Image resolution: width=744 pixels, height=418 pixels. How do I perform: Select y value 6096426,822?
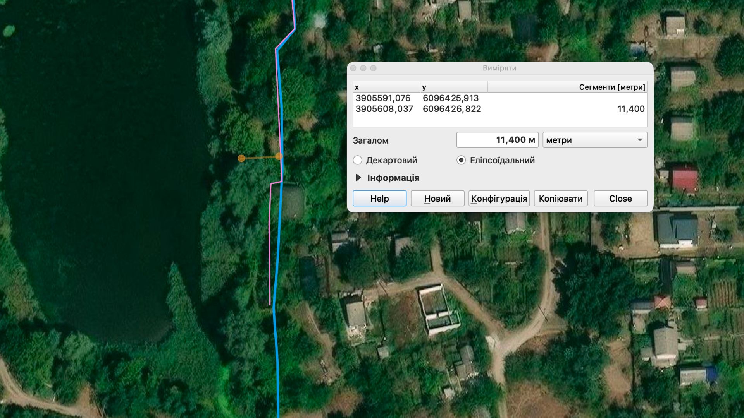tap(452, 109)
